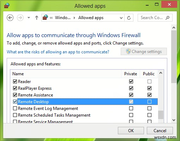Select the Remote Assistance row text

pos(36,95)
